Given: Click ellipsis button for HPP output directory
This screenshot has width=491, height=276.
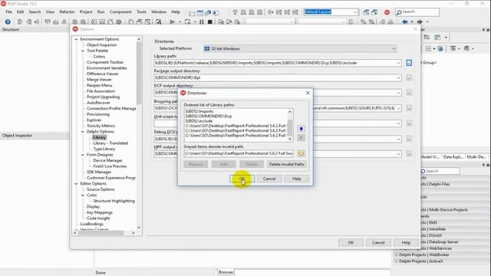Looking at the screenshot, I should tap(409, 153).
